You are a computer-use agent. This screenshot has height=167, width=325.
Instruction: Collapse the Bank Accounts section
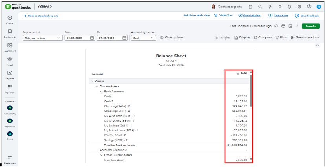pyautogui.click(x=101, y=92)
